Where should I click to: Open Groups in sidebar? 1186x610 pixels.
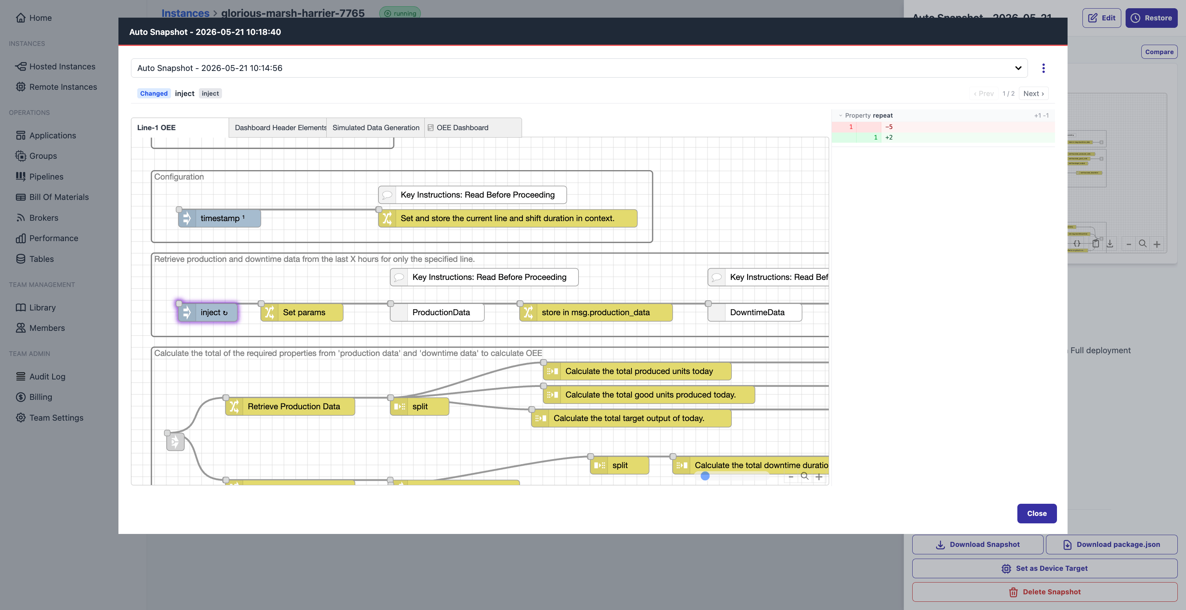(x=36, y=156)
